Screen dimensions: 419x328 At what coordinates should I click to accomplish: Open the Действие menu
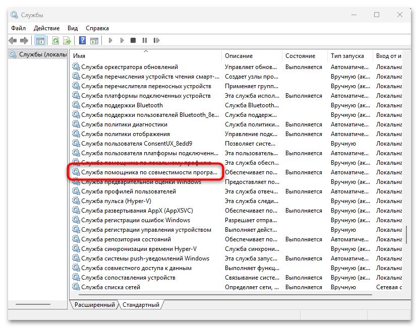pyautogui.click(x=47, y=28)
